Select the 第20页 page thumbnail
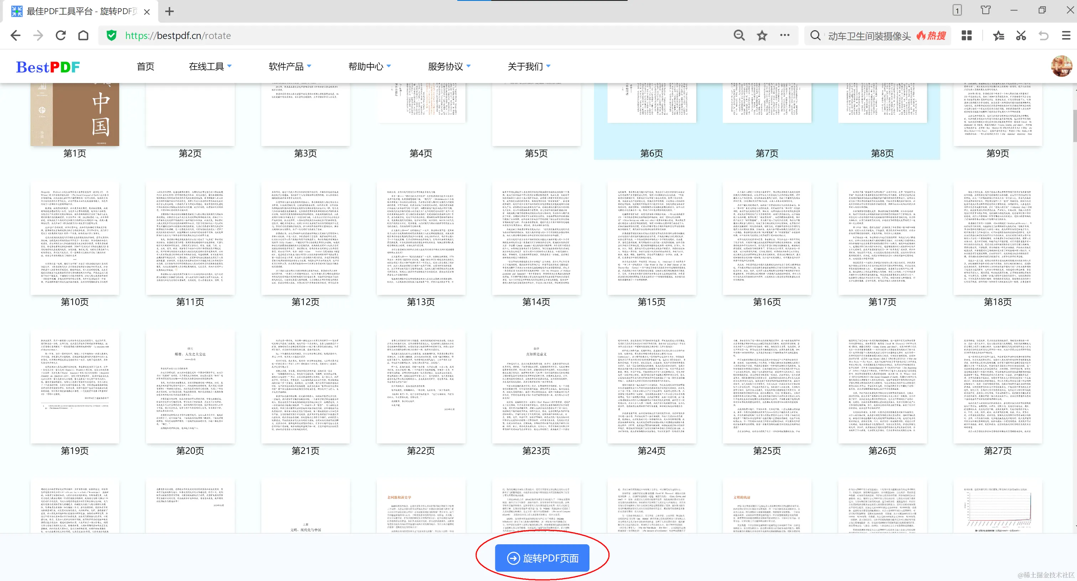This screenshot has height=581, width=1077. pyautogui.click(x=190, y=387)
